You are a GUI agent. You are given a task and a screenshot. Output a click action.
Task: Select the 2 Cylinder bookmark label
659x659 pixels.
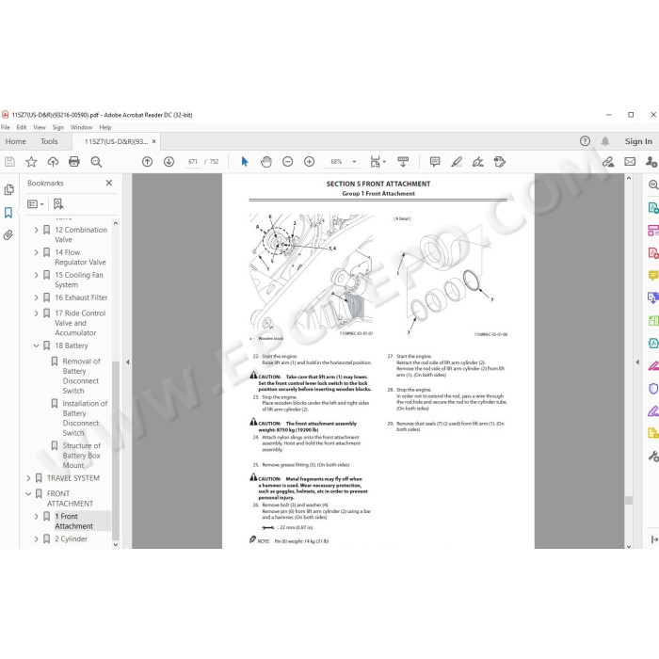tap(71, 539)
